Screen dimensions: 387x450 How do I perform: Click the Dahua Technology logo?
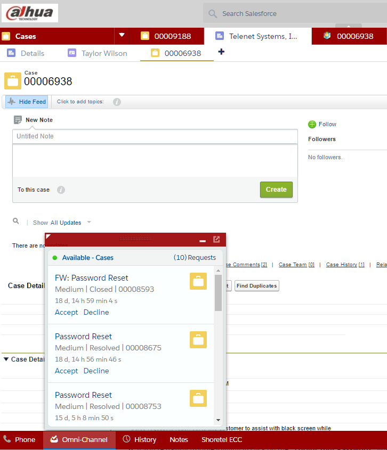(30, 13)
